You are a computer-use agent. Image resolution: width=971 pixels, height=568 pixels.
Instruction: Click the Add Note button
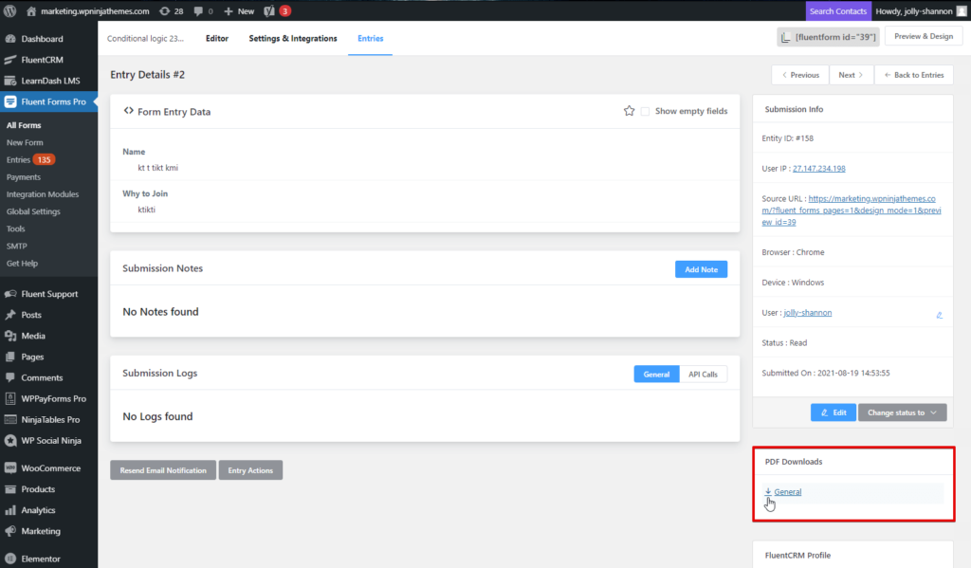point(701,268)
